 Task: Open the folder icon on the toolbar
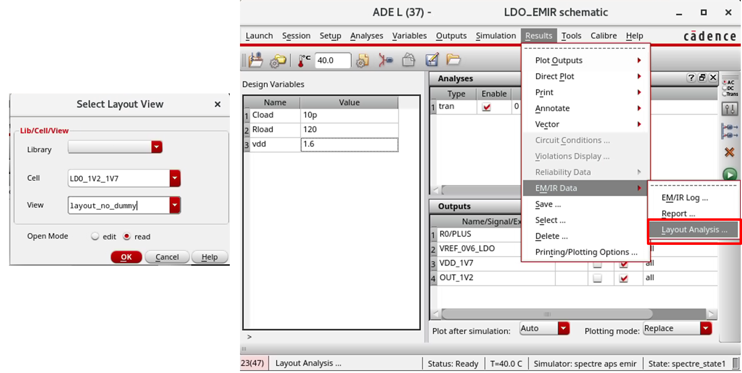pyautogui.click(x=454, y=60)
